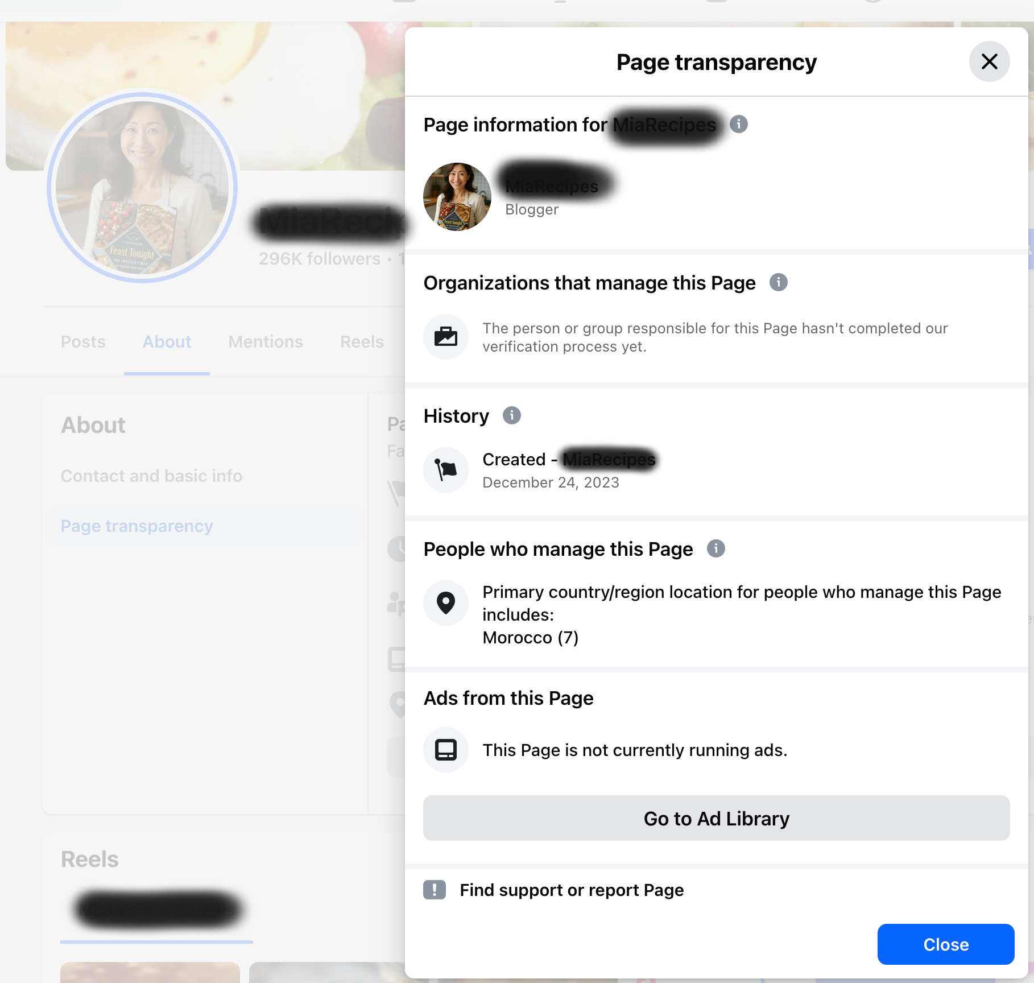Click the page avatar thumbnail in dialog
Screen dimensions: 1034x983
click(x=457, y=197)
